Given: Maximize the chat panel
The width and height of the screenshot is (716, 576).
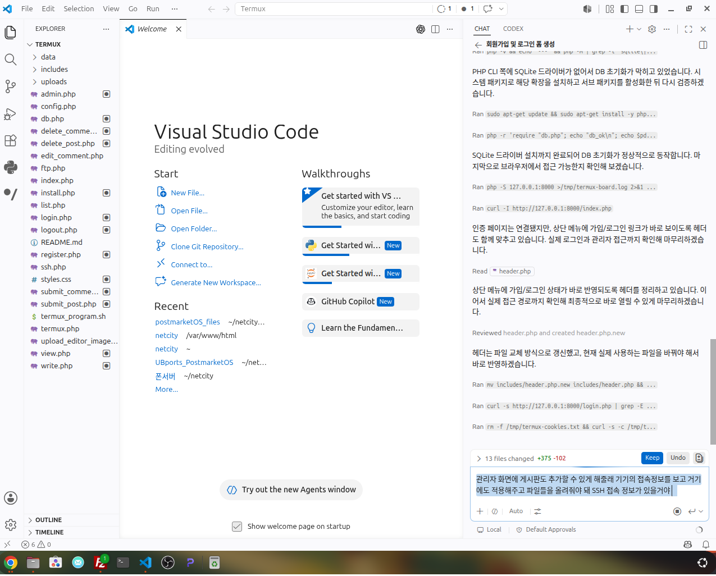Looking at the screenshot, I should tap(688, 29).
